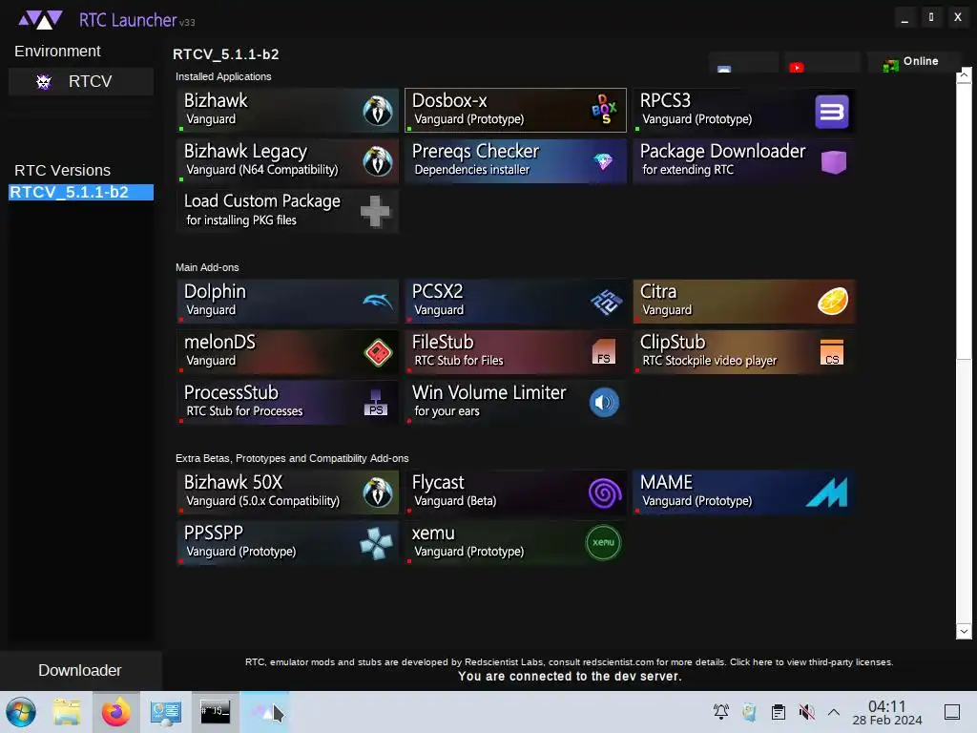
Task: Launch Bizhawk Legacy N64 Compatibility eagle icon
Action: point(378,161)
